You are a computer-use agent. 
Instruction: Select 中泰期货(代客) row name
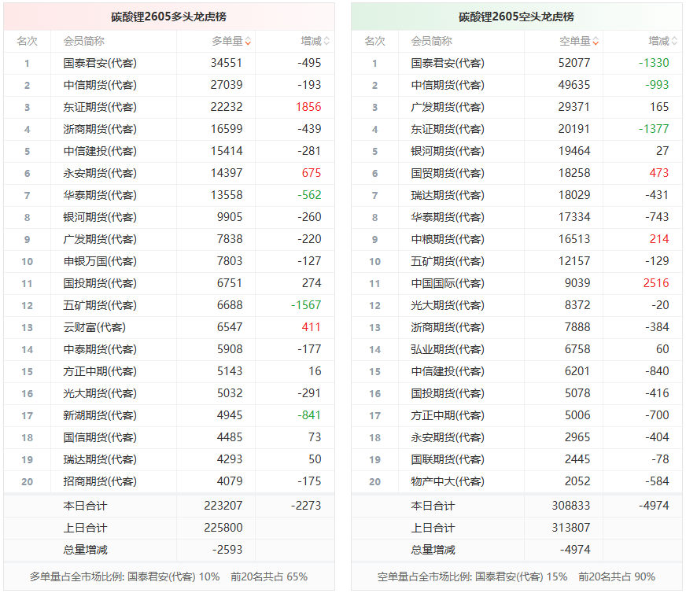[100, 349]
